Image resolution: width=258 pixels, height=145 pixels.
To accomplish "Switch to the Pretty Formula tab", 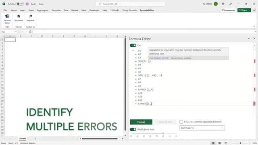I will point(129,10).
